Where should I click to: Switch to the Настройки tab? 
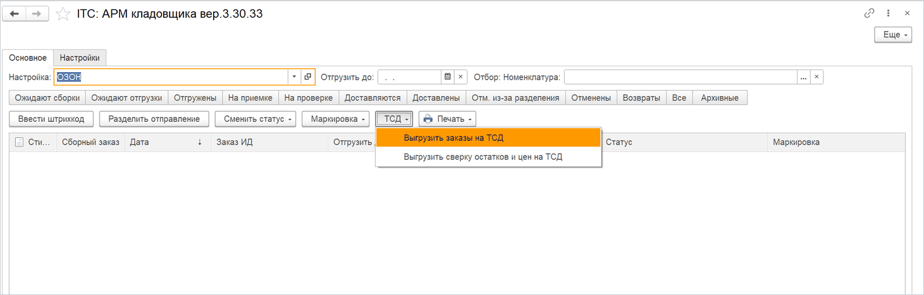80,57
